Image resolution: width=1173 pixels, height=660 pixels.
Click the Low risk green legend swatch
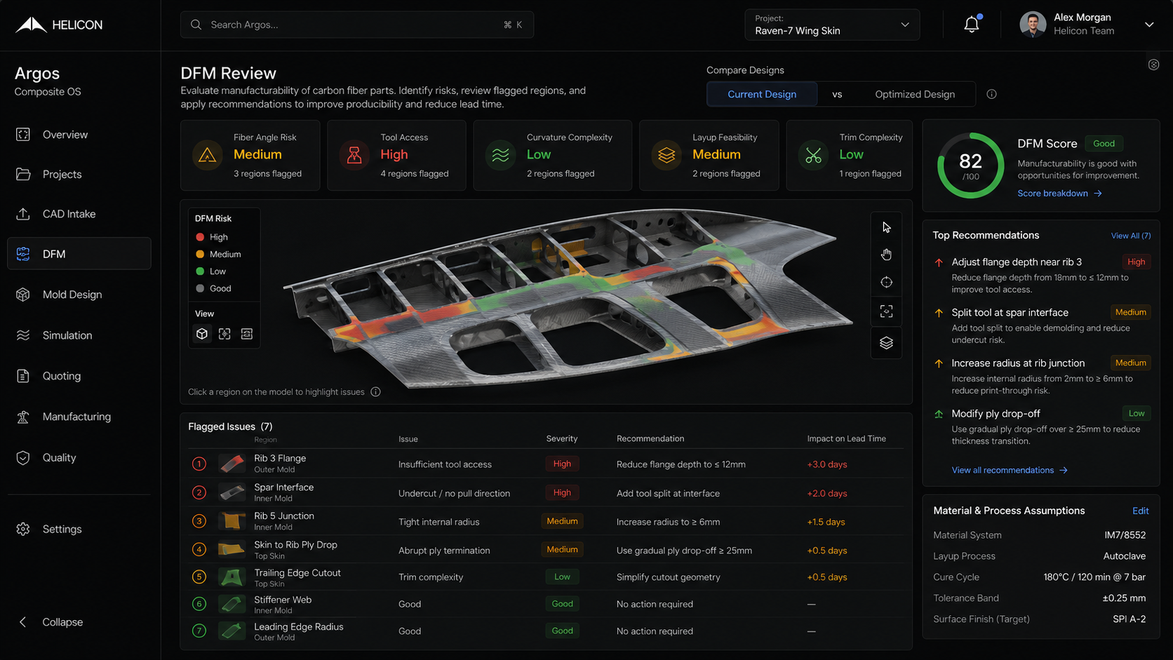tap(200, 271)
